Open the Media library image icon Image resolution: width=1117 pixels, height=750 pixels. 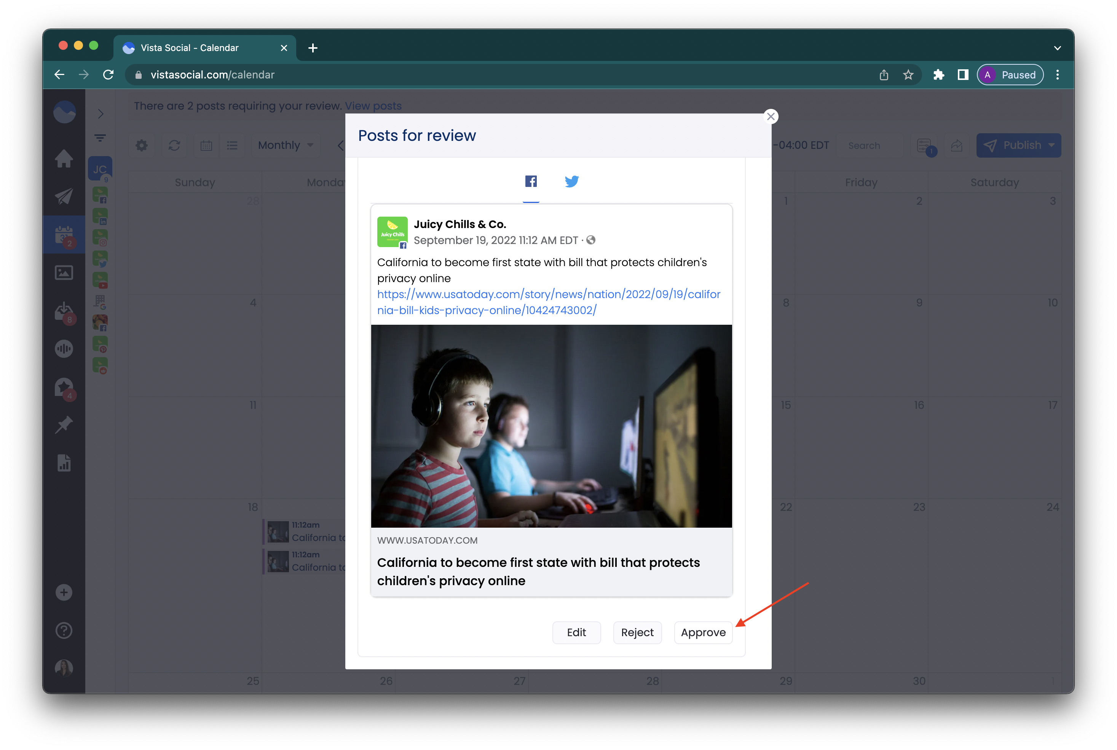pyautogui.click(x=64, y=273)
